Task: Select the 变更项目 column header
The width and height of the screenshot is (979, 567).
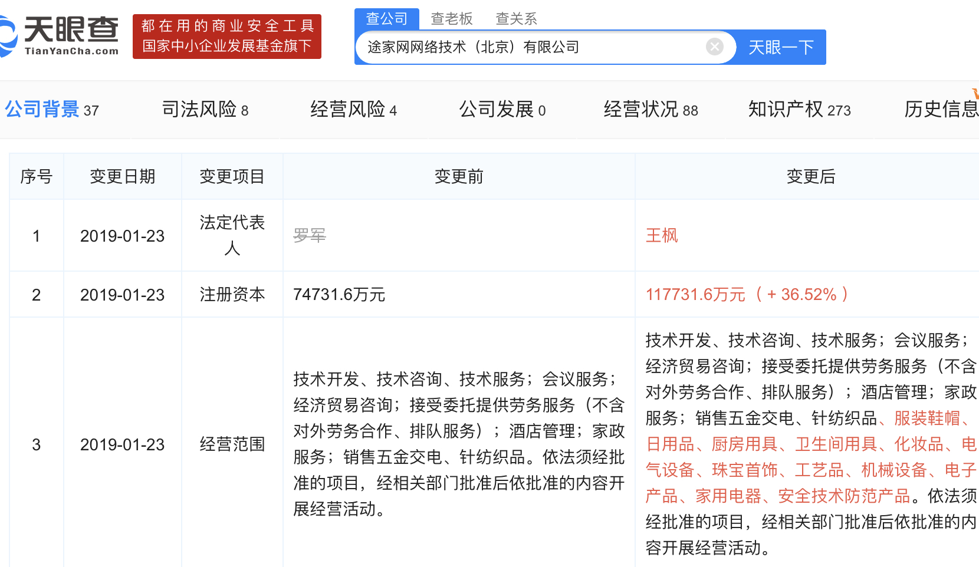Action: 232,176
